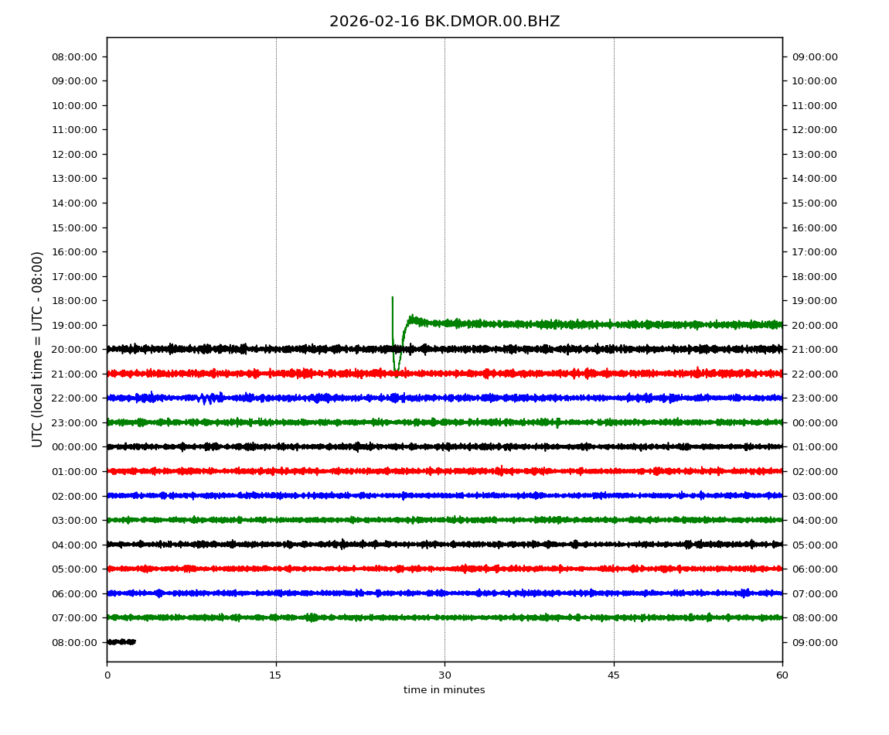The height and width of the screenshot is (735, 889).
Task: Click the 30 tick label on the x-axis
Action: click(444, 675)
